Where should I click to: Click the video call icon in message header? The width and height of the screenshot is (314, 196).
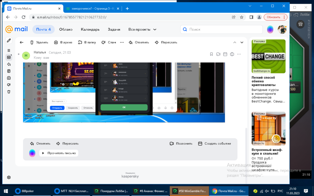click(218, 54)
